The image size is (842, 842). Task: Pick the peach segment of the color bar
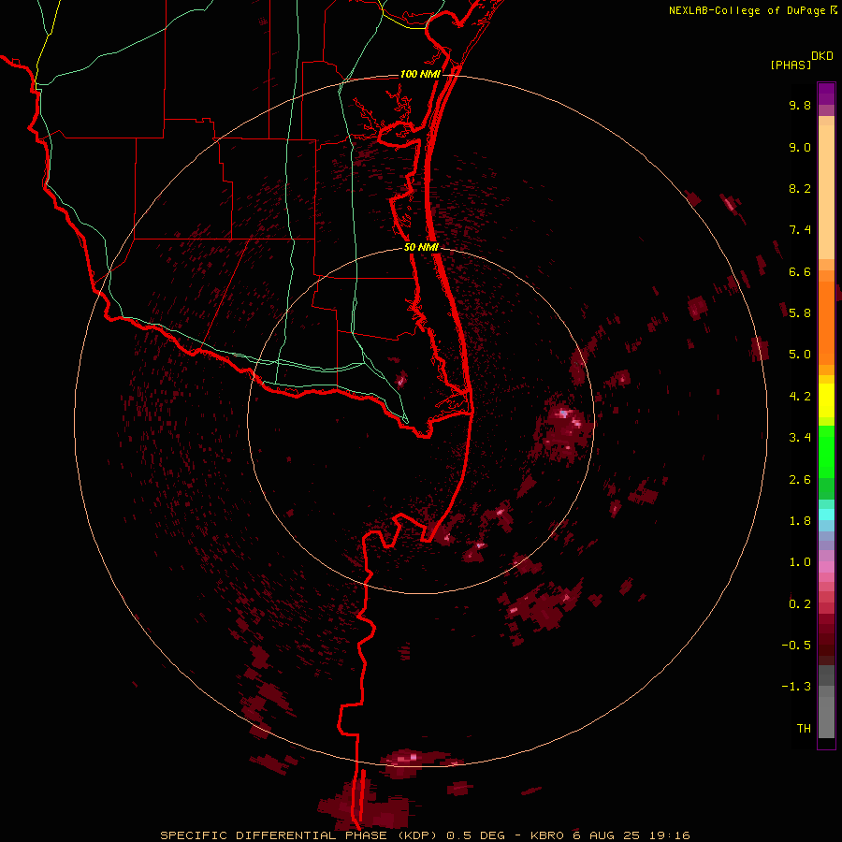click(826, 193)
